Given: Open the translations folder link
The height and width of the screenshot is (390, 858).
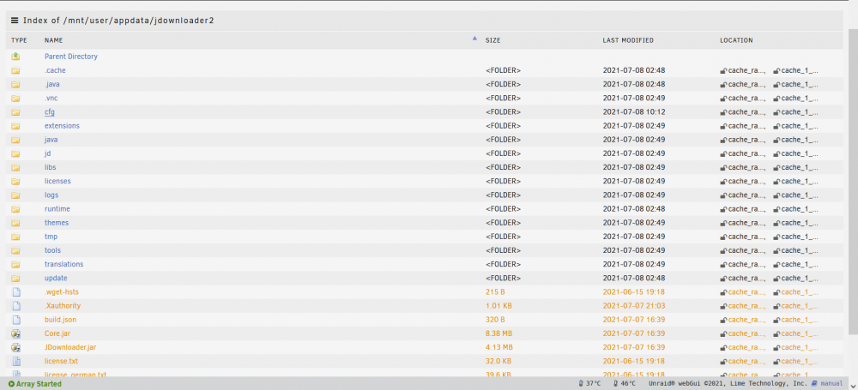Looking at the screenshot, I should pos(64,264).
